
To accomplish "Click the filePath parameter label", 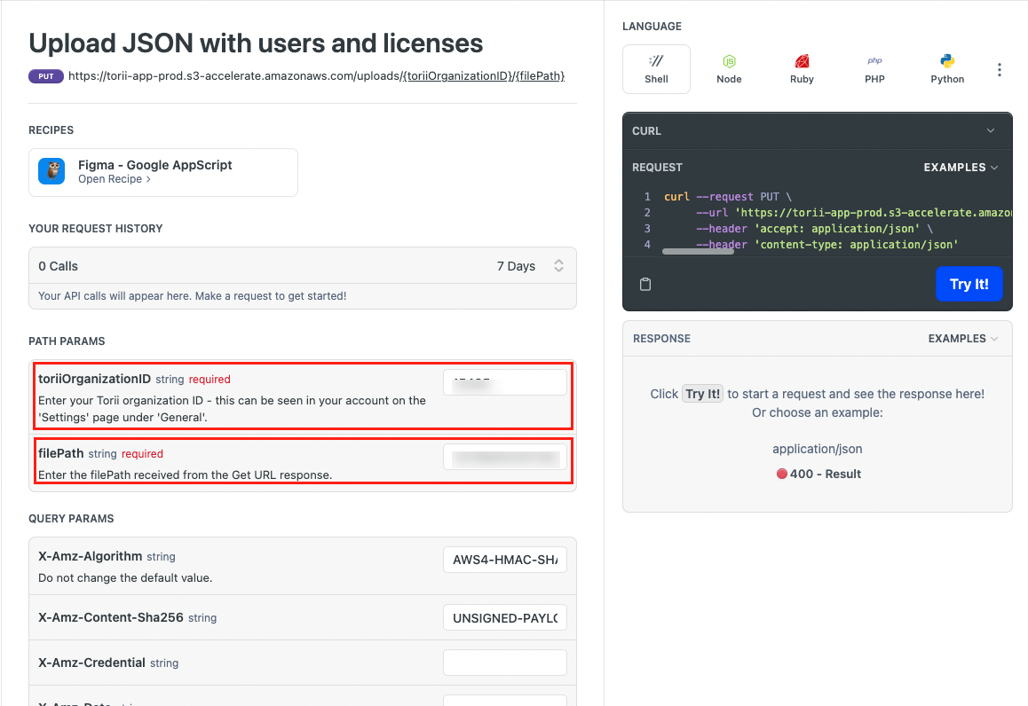I will click(61, 453).
